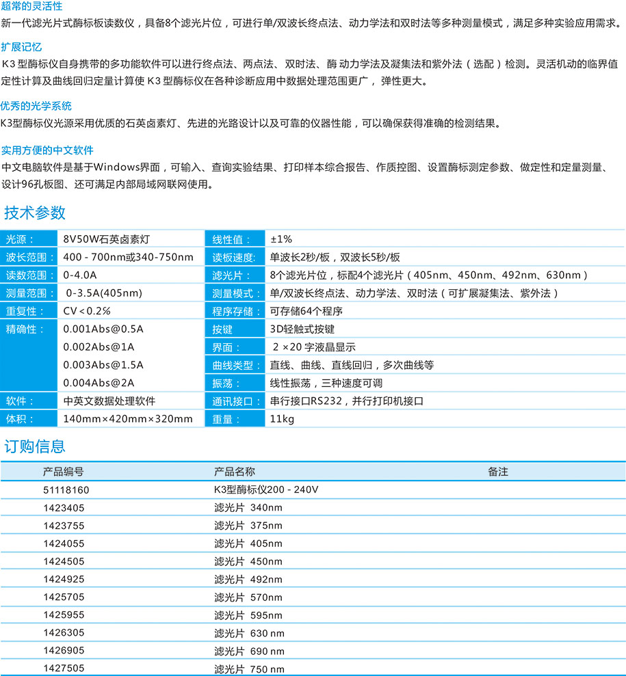The image size is (626, 676).
Task: Click 滤光片 595nm product name
Action: (248, 615)
